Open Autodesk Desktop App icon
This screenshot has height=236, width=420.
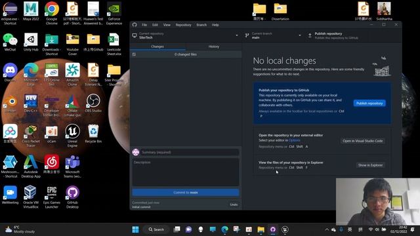[31, 166]
